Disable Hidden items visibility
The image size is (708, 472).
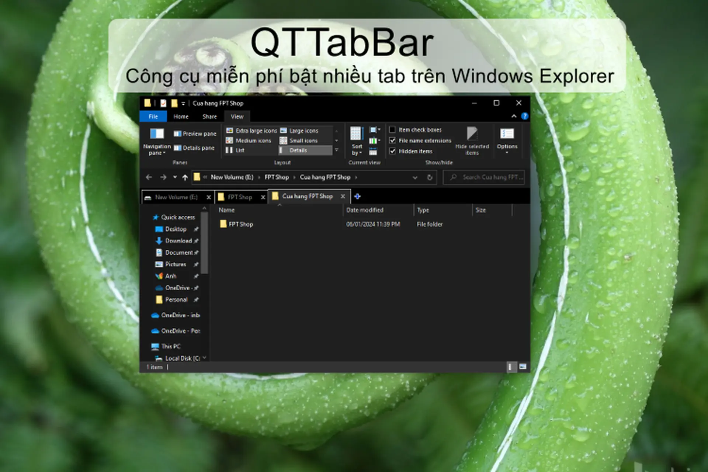tap(393, 151)
